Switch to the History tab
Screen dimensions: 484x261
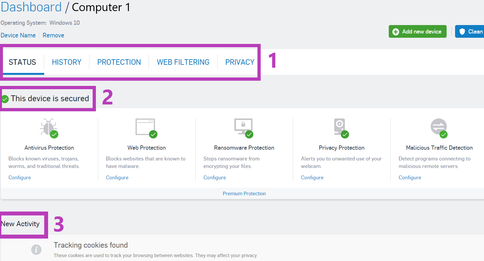[67, 62]
